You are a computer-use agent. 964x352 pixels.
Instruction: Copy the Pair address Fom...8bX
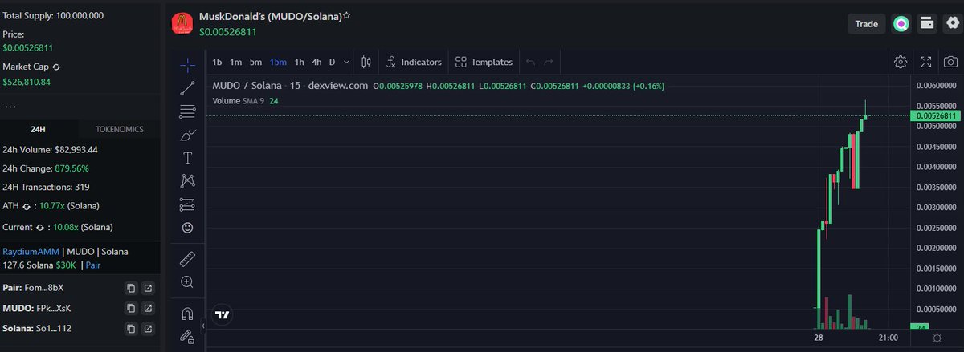(x=131, y=287)
